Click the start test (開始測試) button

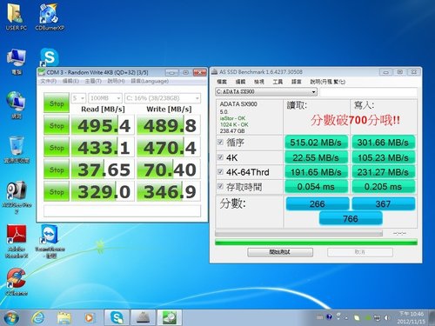280,252
